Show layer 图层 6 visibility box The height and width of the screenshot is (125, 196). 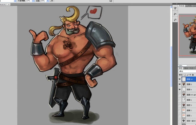point(180,100)
